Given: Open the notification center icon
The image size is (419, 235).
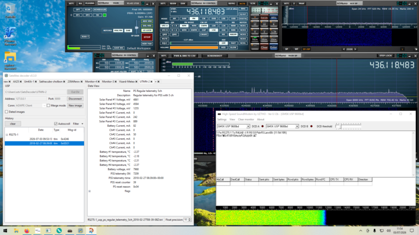Looking at the screenshot, I should tap(412, 231).
